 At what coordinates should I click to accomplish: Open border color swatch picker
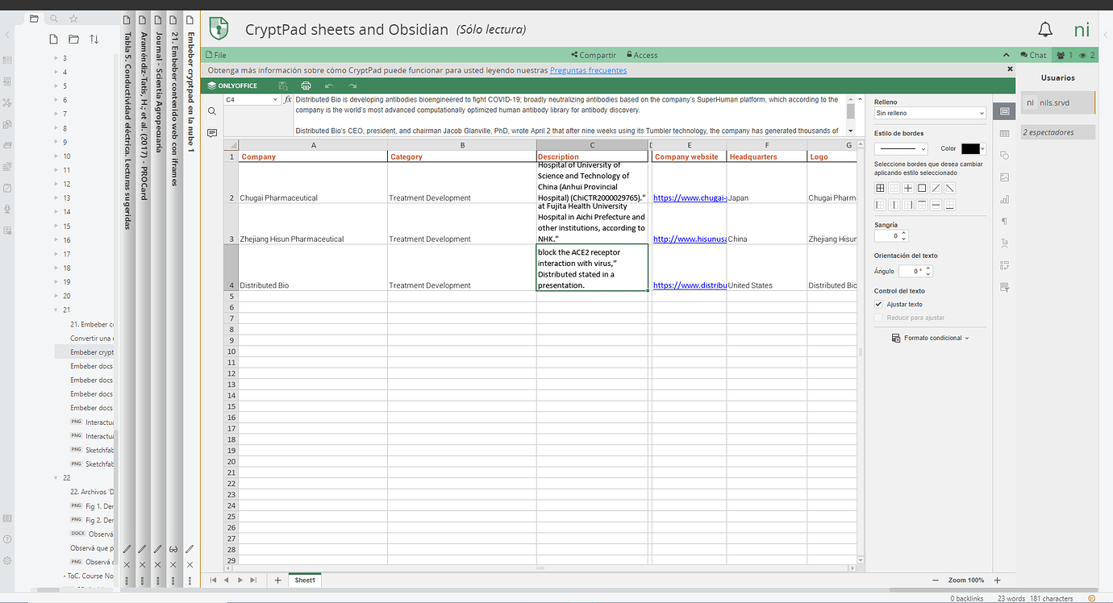(x=973, y=148)
